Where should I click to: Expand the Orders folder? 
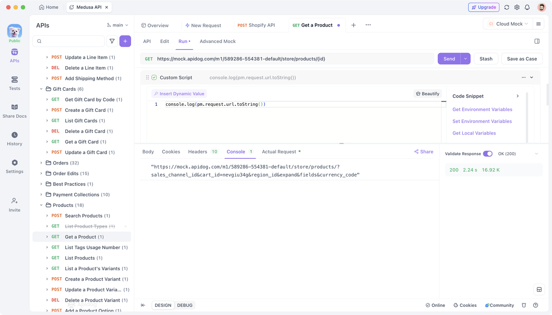(41, 163)
